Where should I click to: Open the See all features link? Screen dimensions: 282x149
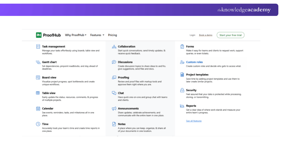click(x=194, y=121)
